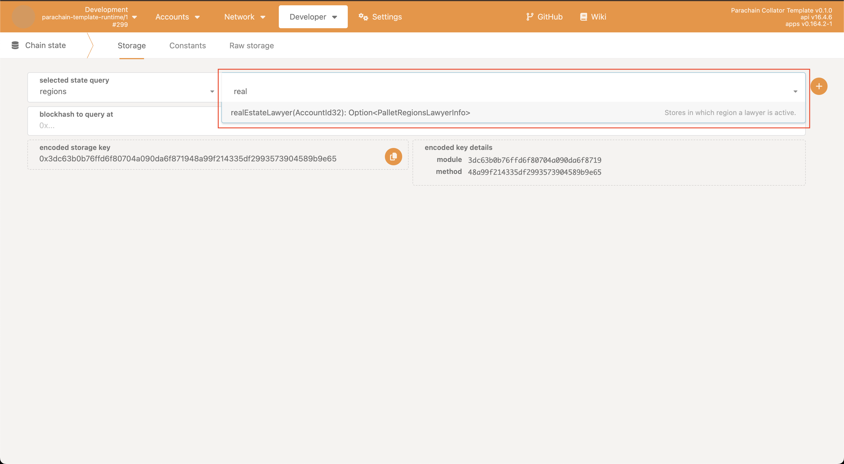Image resolution: width=844 pixels, height=464 pixels.
Task: Select the Storage tab
Action: click(131, 46)
